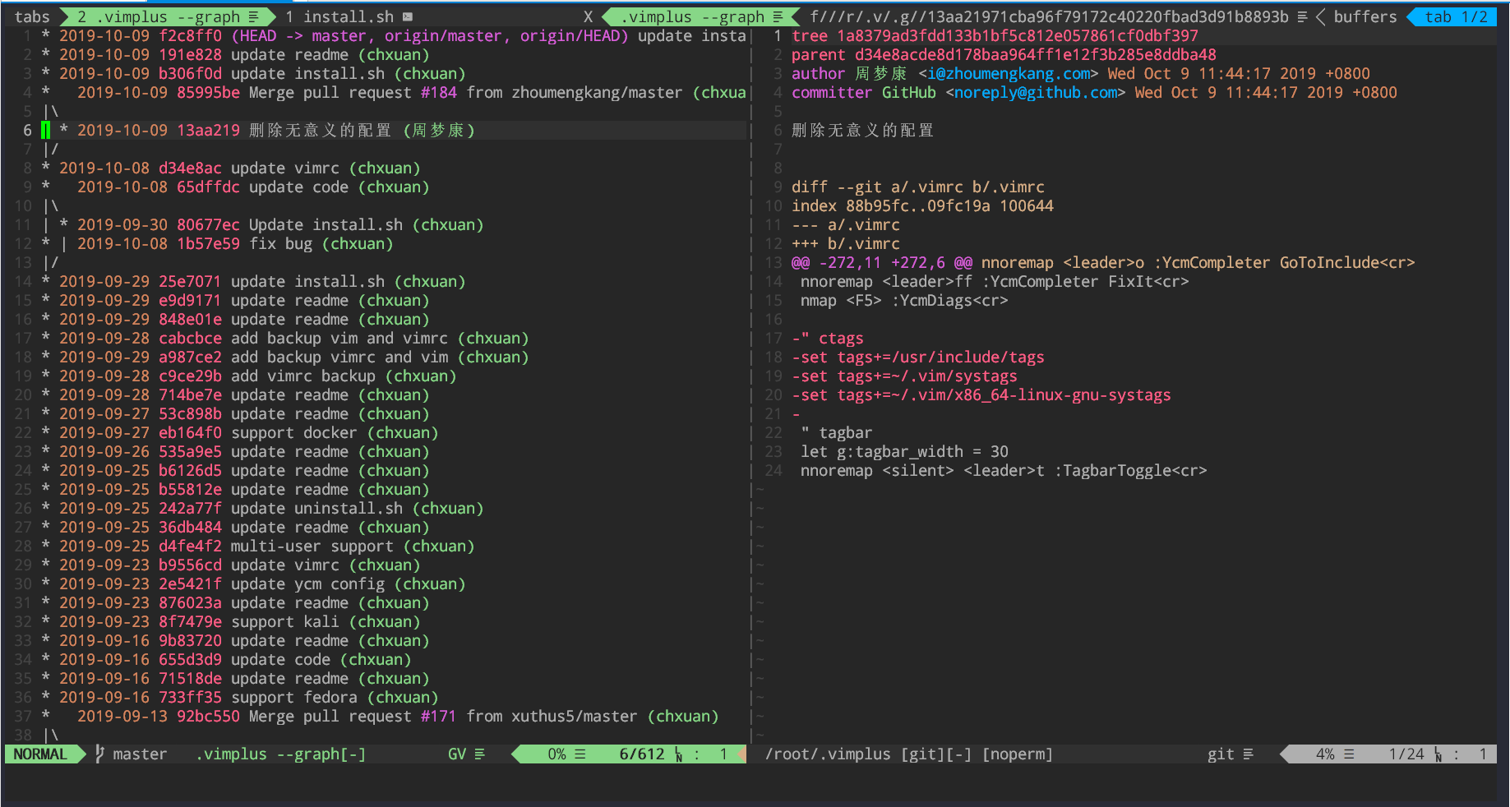Screen dimensions: 1510x807
Task: Click the NORMAL mode indicator
Action: tap(40, 754)
